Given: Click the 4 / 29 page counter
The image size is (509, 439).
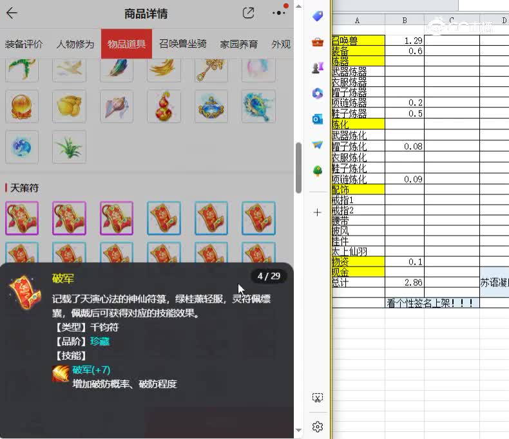Looking at the screenshot, I should coord(269,276).
